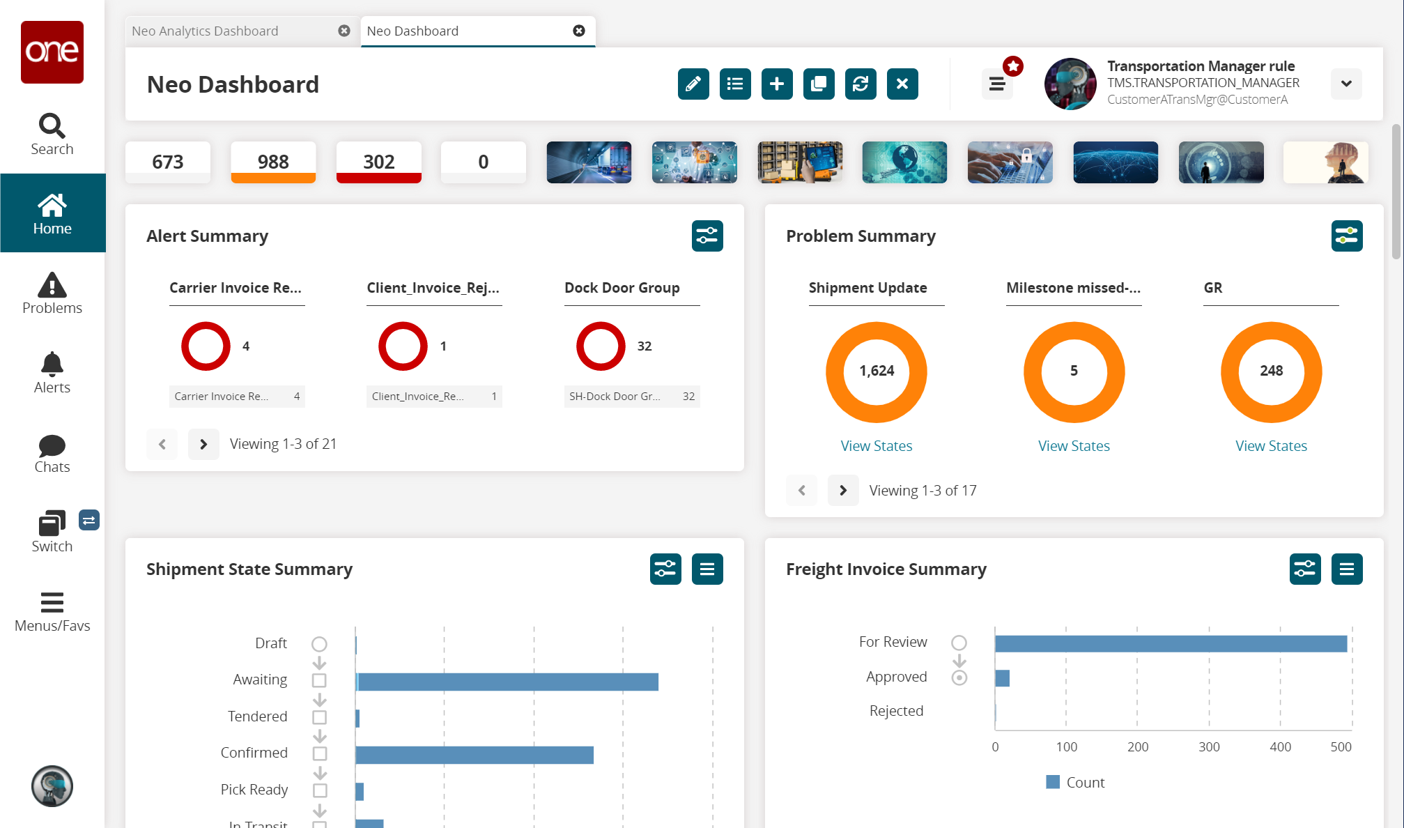Toggle the Awaiting state checkbox
This screenshot has height=828, width=1404.
pyautogui.click(x=319, y=680)
